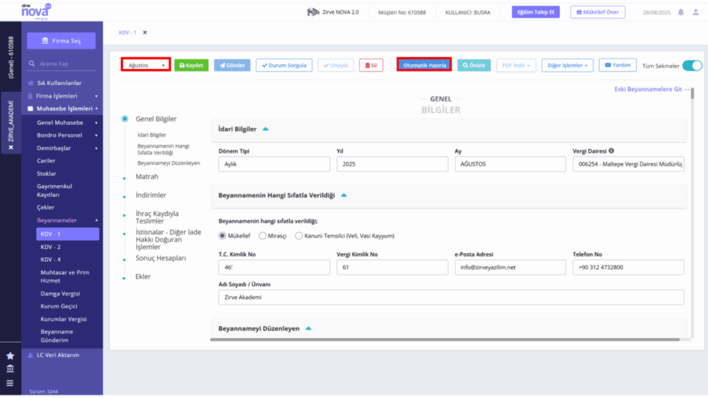Click the hamburger menu icon at bottom left
This screenshot has height=398, width=708.
coord(10,383)
